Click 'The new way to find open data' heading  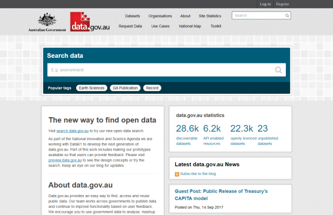(x=102, y=120)
